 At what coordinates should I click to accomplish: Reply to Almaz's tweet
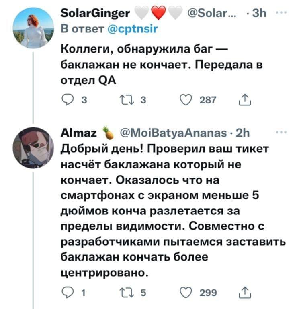[67, 293]
